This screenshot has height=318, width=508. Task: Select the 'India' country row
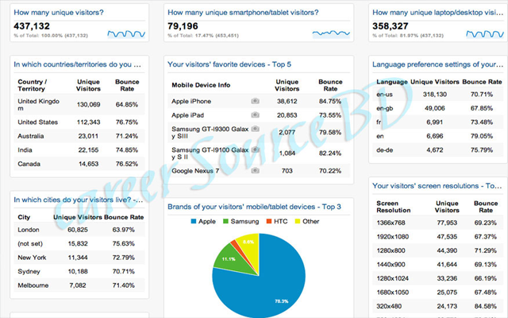79,150
